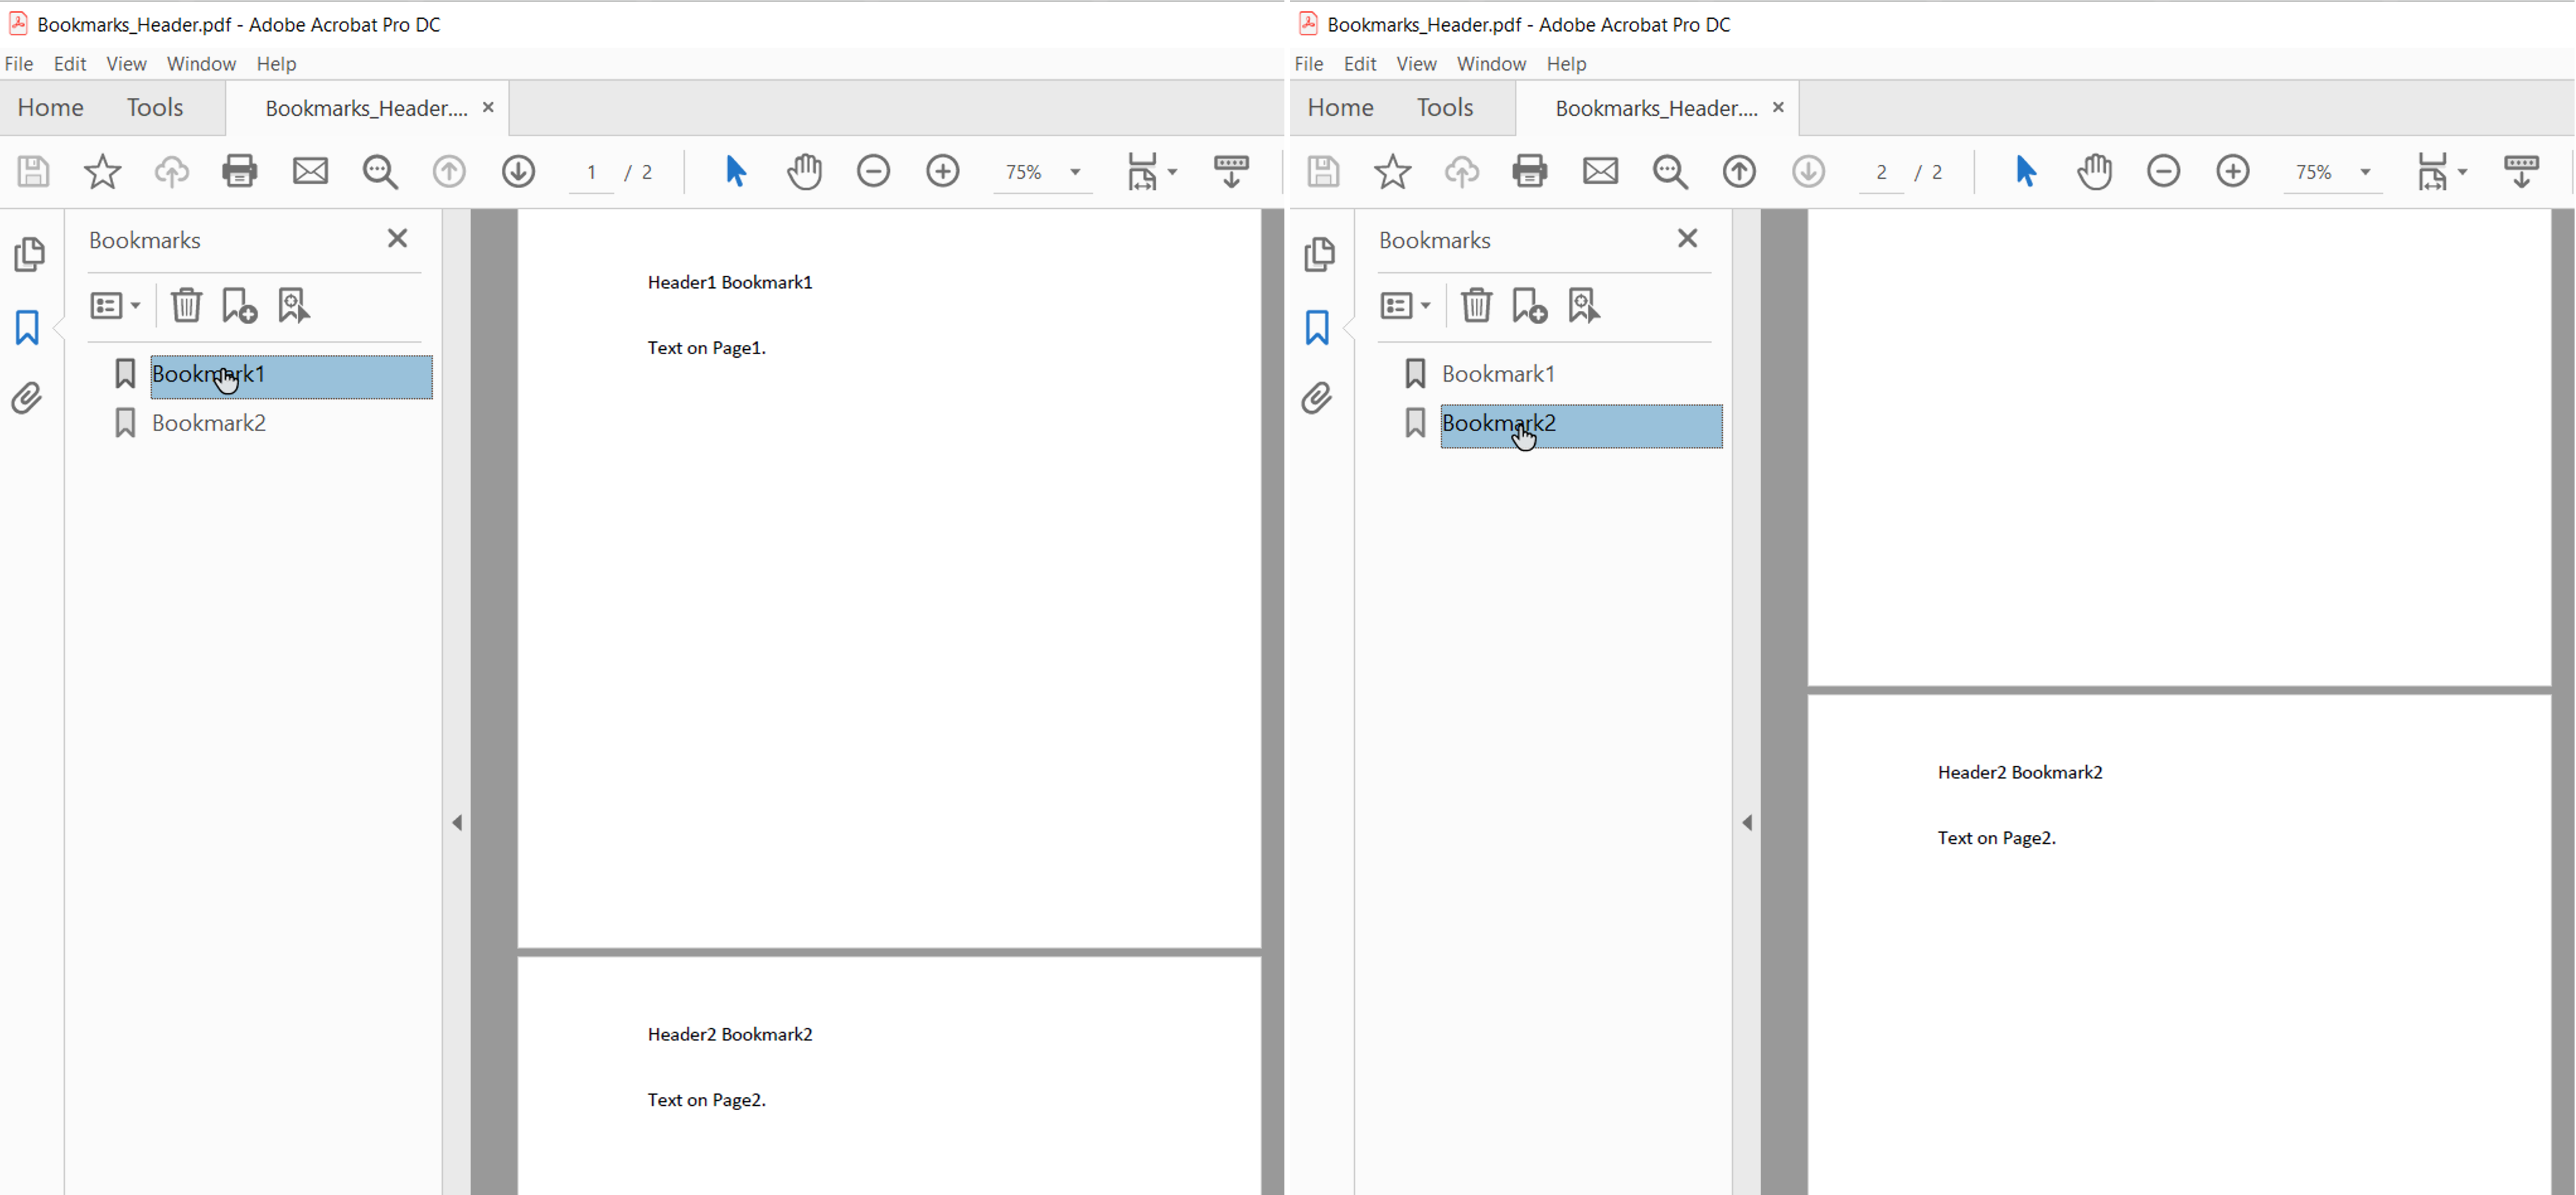Open the Edit menu
2576x1195 pixels.
coord(69,63)
